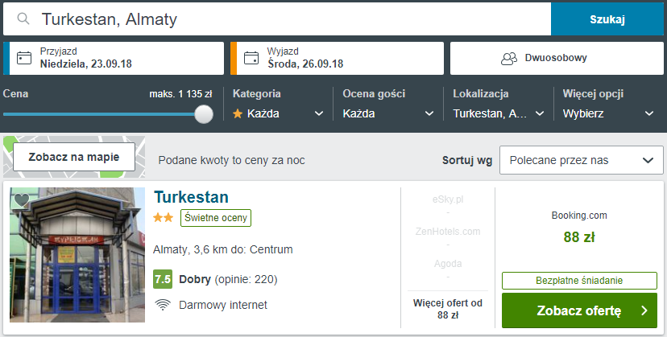
Task: Expand the Lokalizacja dropdown
Action: pyautogui.click(x=498, y=113)
